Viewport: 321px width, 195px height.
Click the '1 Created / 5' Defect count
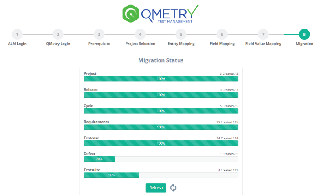[x=229, y=154]
